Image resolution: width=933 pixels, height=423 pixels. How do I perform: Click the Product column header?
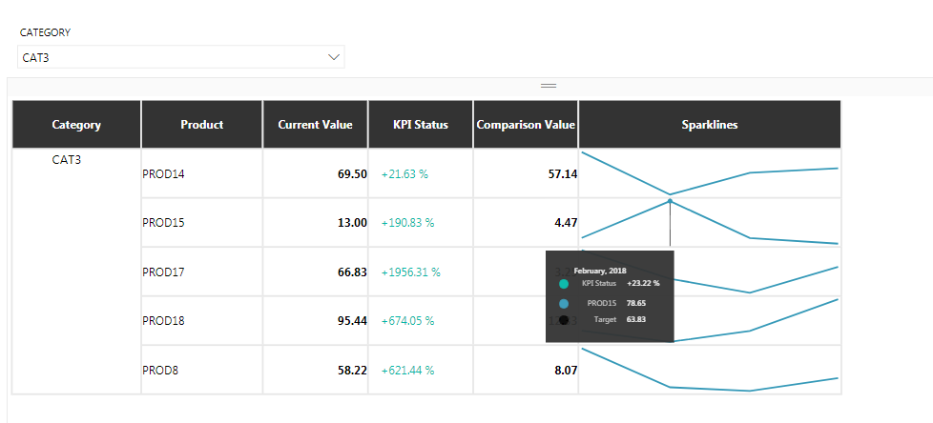(x=201, y=125)
